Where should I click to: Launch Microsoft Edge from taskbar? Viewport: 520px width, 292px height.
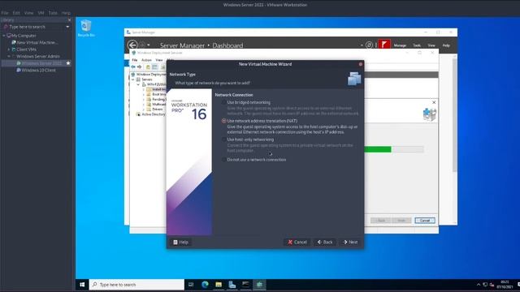point(205,285)
